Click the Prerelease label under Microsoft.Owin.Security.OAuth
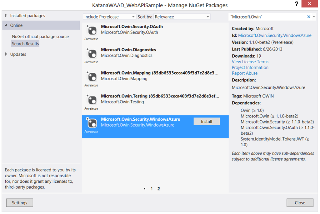320x214 pixels. click(x=91, y=39)
